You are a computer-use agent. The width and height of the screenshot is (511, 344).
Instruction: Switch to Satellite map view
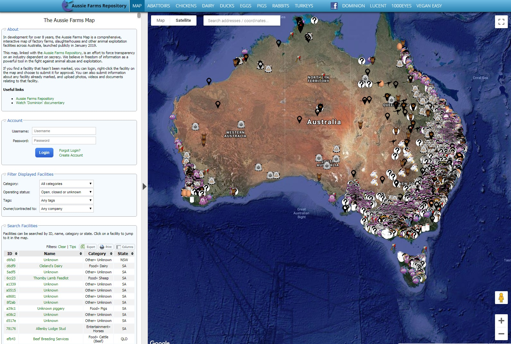pyautogui.click(x=183, y=20)
